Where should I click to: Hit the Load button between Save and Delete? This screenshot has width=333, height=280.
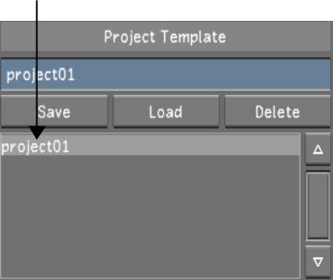coord(166,112)
